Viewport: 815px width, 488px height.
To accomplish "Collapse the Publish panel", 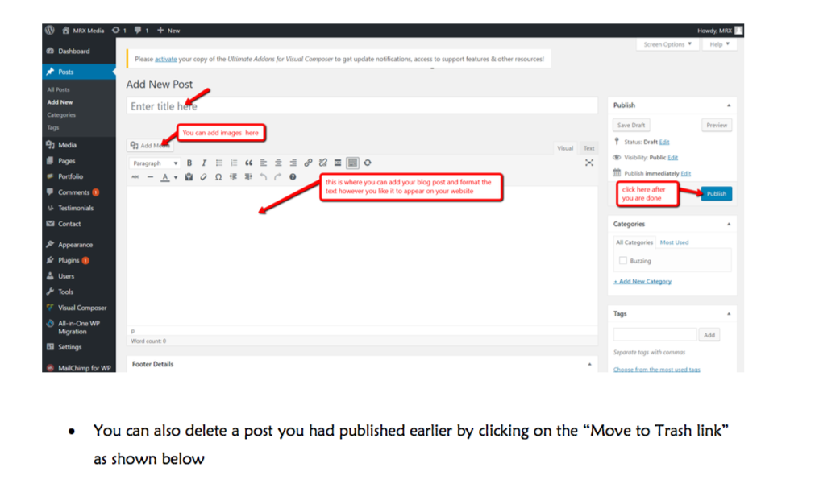I will 729,105.
